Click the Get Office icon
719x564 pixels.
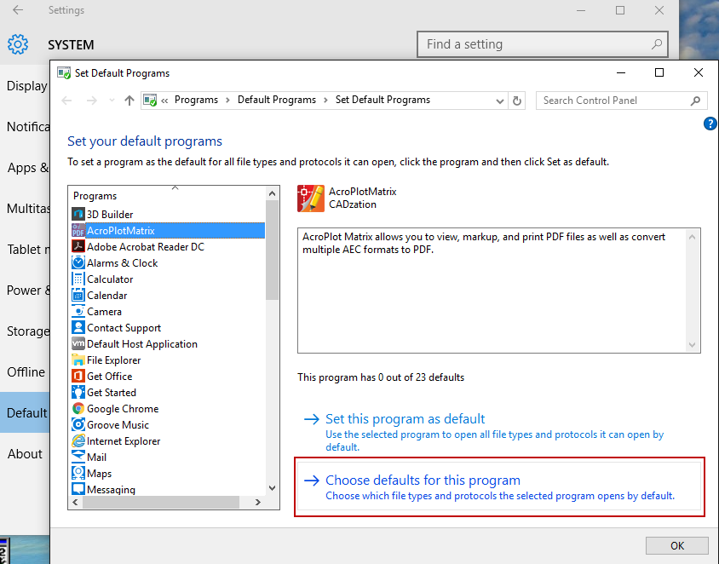[x=78, y=376]
